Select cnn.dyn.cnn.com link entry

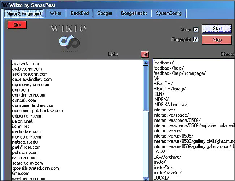tap(29, 95)
